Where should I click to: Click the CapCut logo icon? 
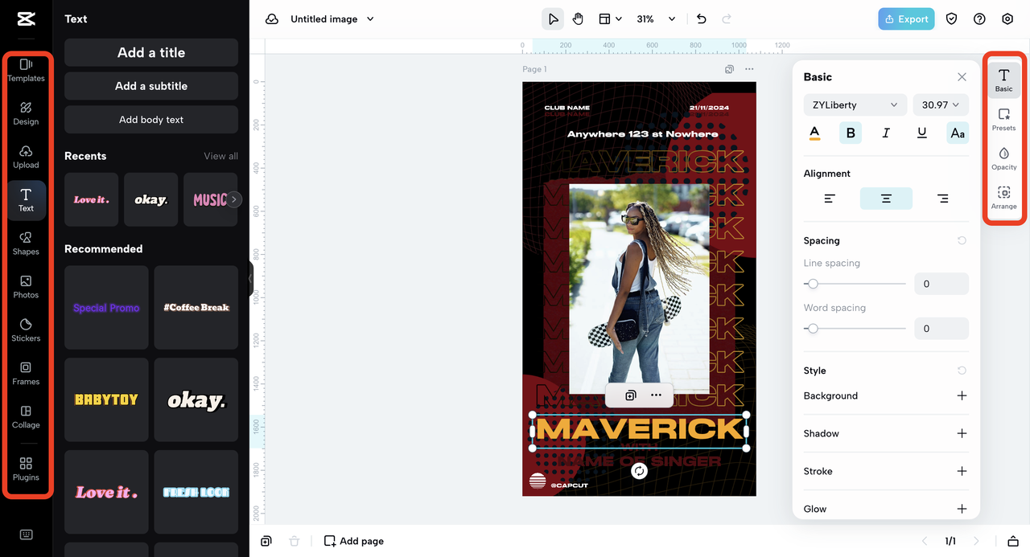tap(26, 18)
